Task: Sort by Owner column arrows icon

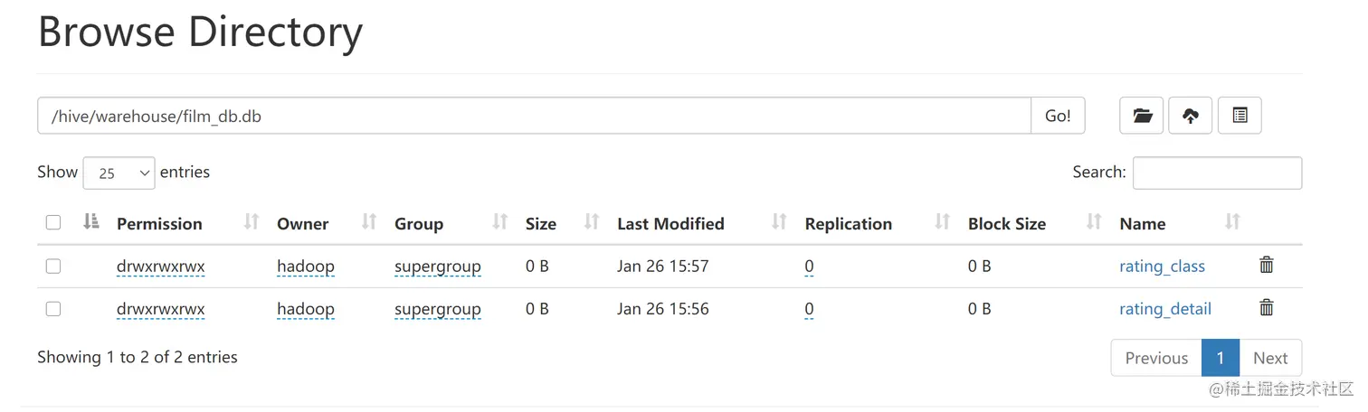Action: (x=369, y=222)
